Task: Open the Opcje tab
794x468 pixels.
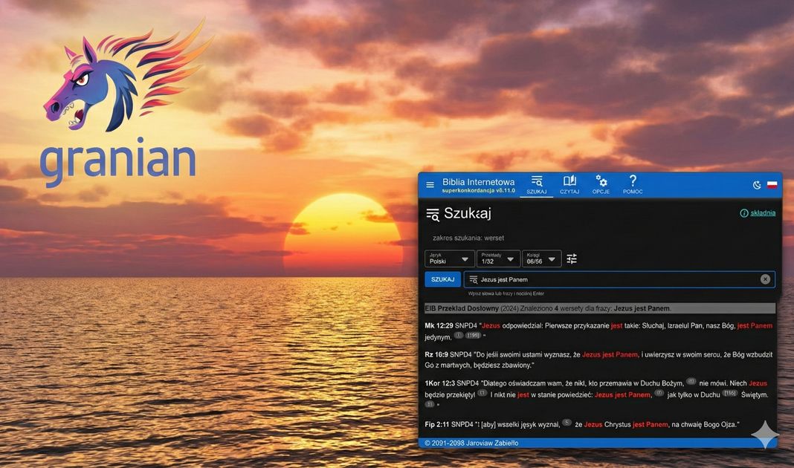Action: 601,184
